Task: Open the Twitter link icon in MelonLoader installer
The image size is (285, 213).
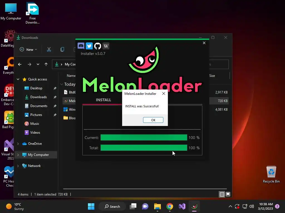Action: tap(89, 46)
